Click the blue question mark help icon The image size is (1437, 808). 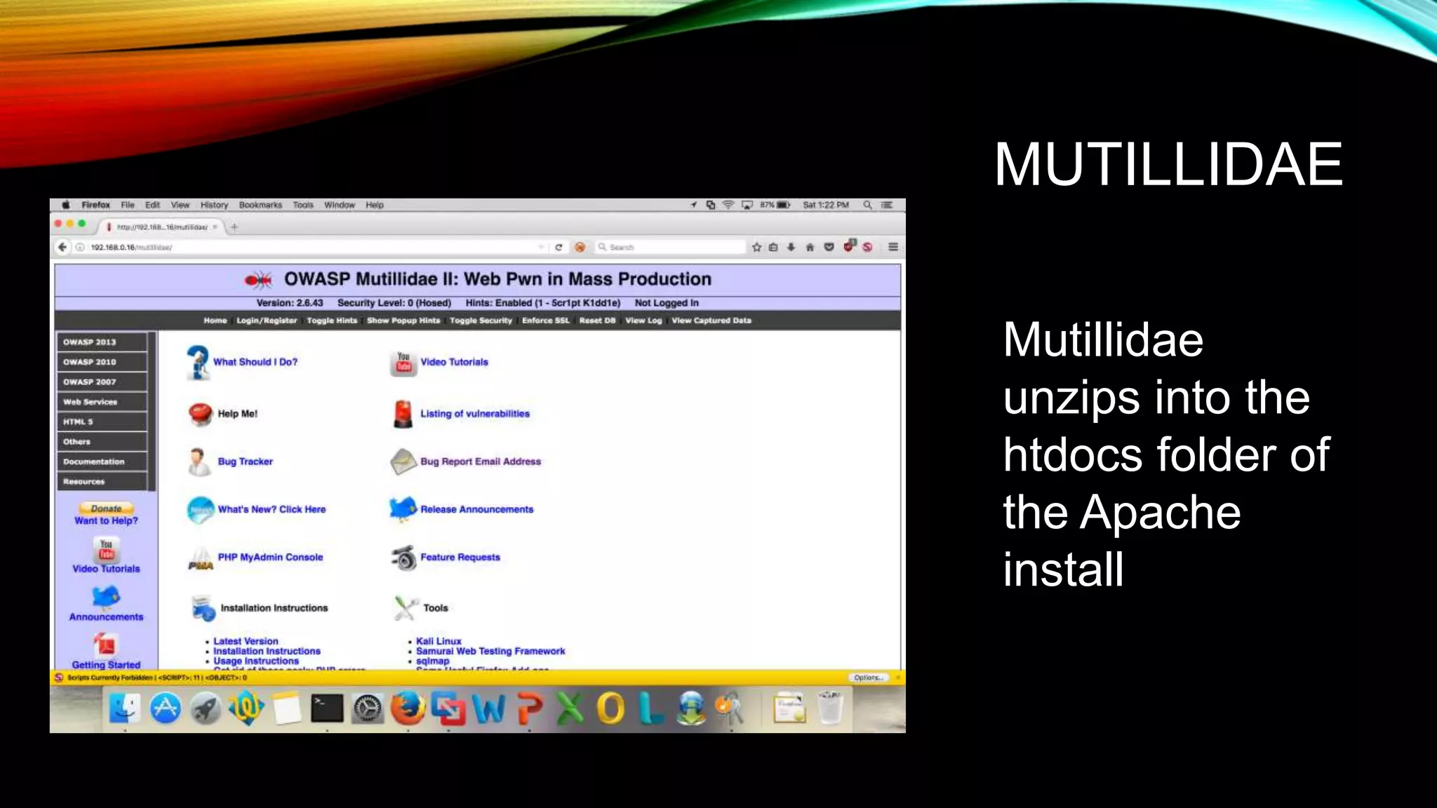tap(198, 362)
